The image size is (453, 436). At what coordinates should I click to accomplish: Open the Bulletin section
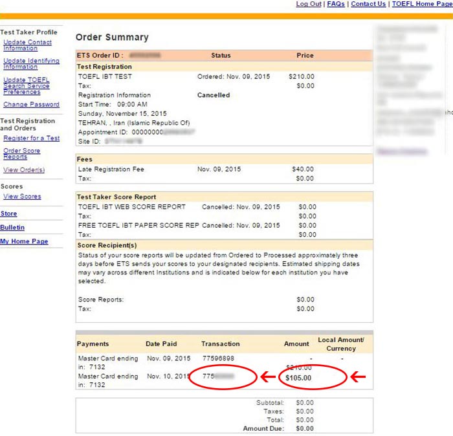(12, 228)
